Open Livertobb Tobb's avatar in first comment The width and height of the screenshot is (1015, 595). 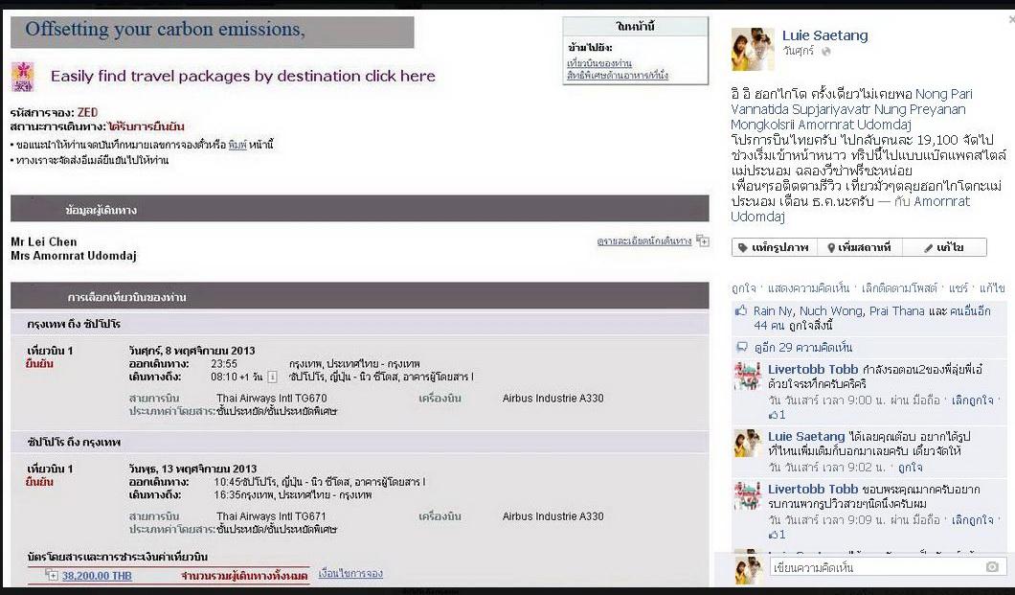click(749, 377)
